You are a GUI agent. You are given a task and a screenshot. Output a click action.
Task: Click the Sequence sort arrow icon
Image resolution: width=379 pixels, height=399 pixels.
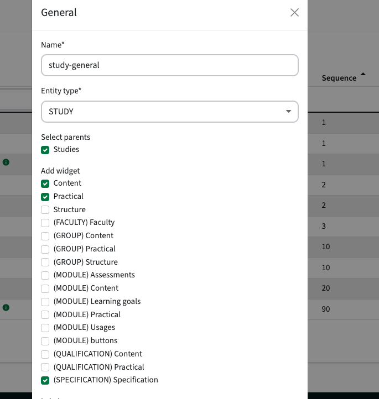(x=363, y=74)
